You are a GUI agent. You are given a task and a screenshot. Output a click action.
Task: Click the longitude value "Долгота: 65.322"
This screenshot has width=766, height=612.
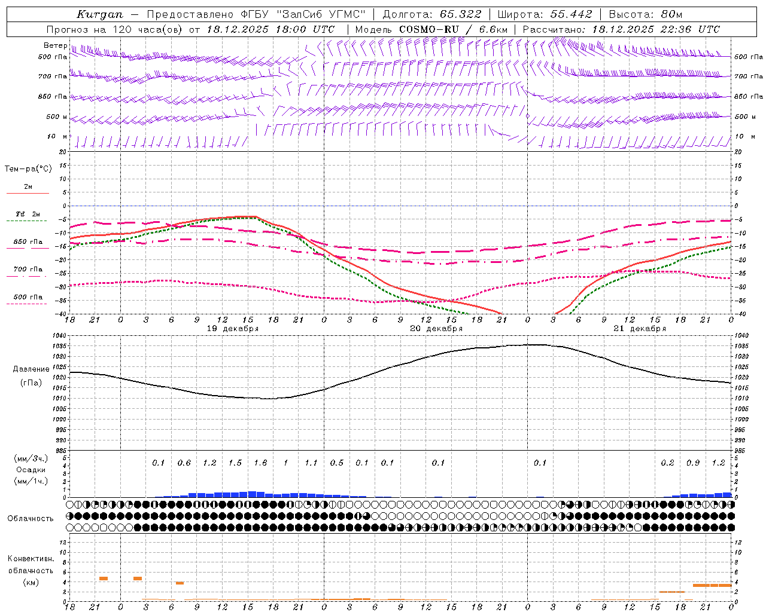432,14
